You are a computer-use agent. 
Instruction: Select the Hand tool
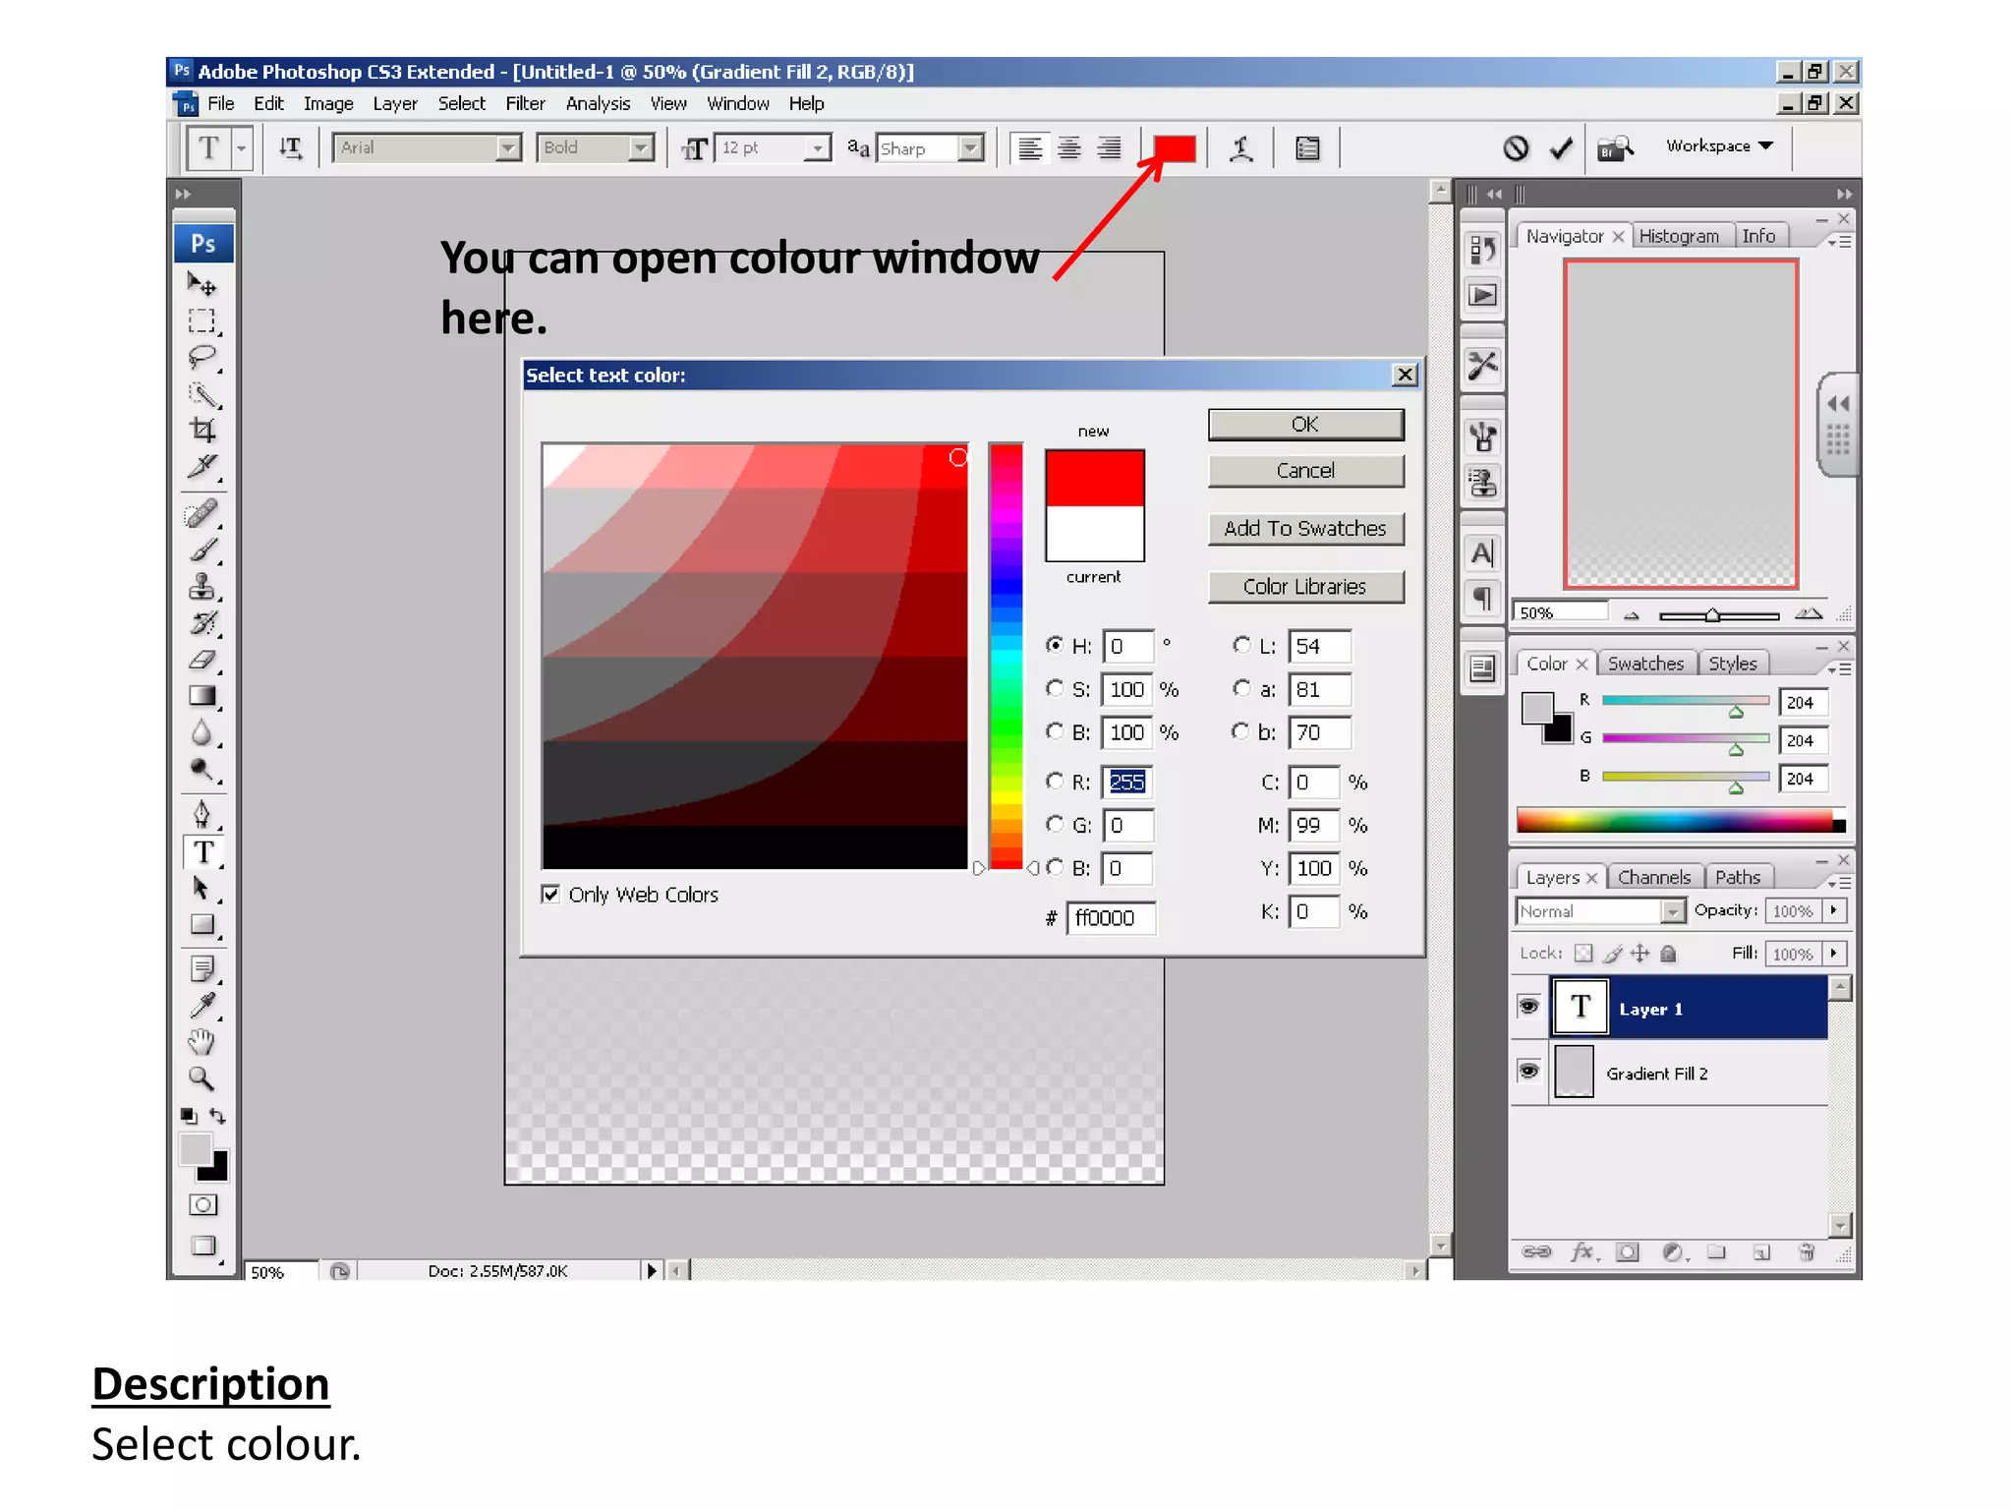coord(201,1042)
